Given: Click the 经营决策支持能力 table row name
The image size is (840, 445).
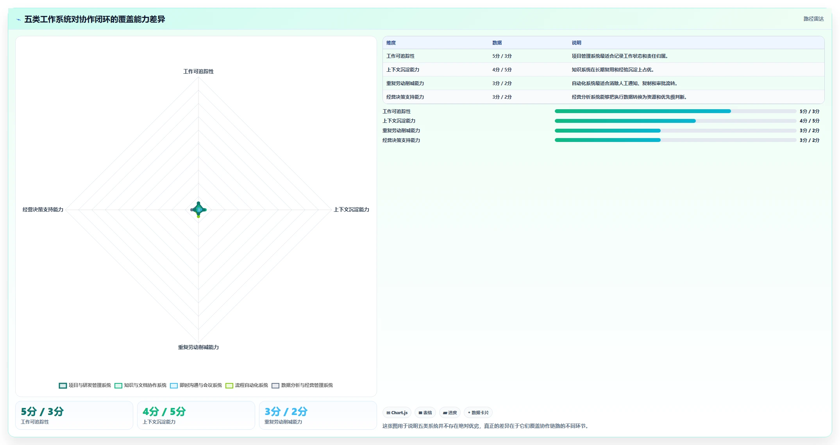Looking at the screenshot, I should pyautogui.click(x=405, y=97).
